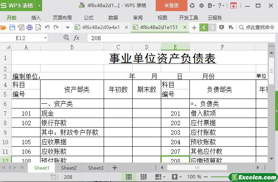Viewport: 278px width, 182px height.
Task: Click cell containing 借入款项
Action: (x=223, y=113)
